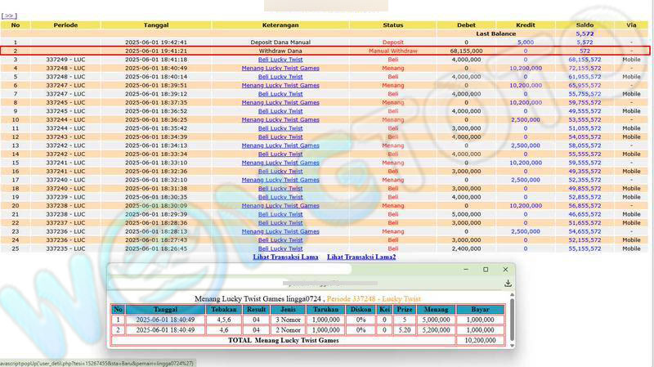
Task: Maximize the Lucky Twist popup window
Action: click(486, 269)
